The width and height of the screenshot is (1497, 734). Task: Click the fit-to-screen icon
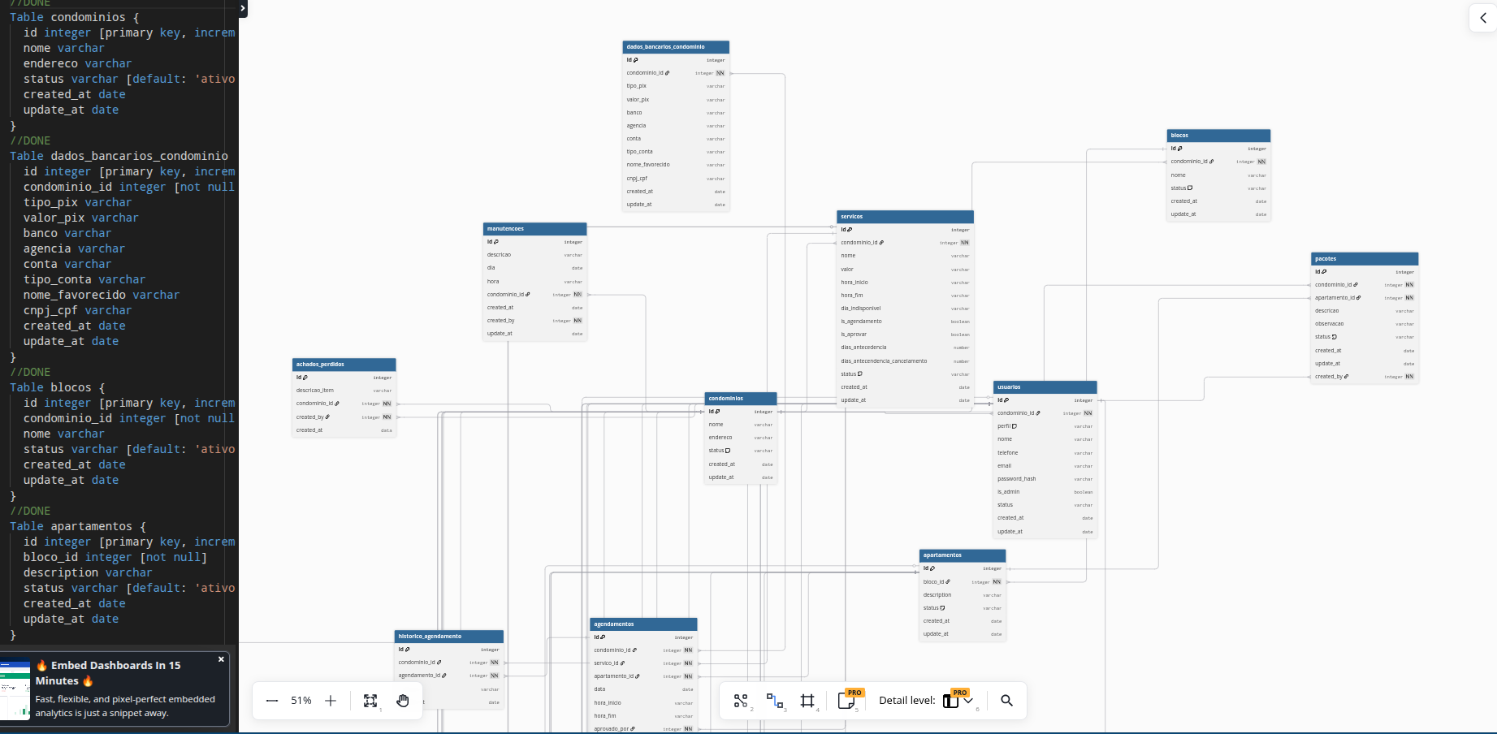[370, 701]
